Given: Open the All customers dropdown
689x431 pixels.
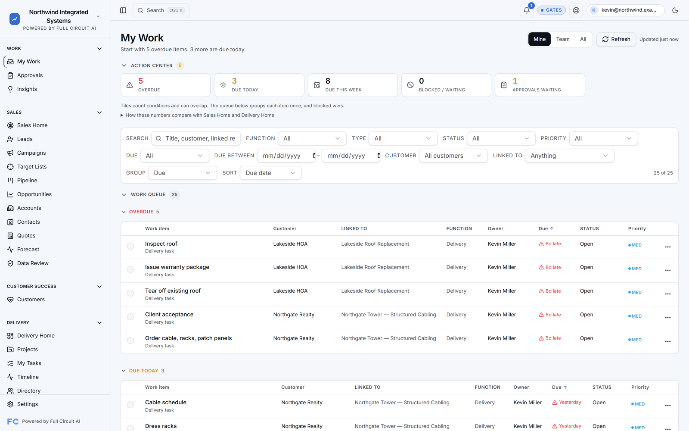Looking at the screenshot, I should click(453, 156).
